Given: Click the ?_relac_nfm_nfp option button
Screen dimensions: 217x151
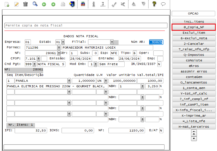Looking at the screenshot, I should pos(194,49).
